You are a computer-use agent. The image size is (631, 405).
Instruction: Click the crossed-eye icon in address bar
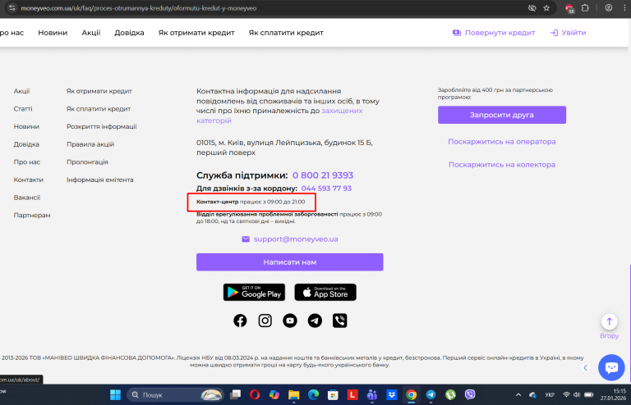532,8
